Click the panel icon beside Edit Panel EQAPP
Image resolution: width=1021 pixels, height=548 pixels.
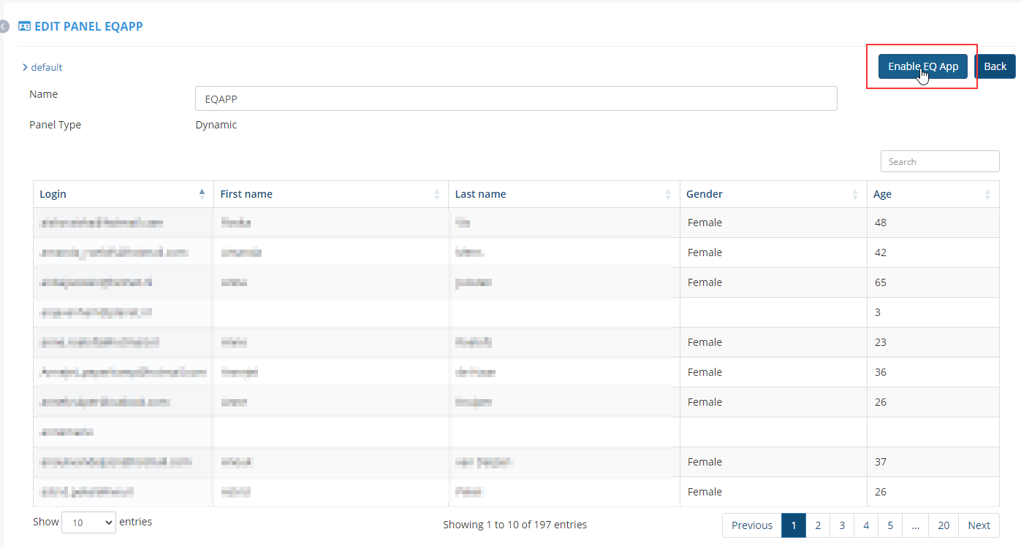point(24,26)
